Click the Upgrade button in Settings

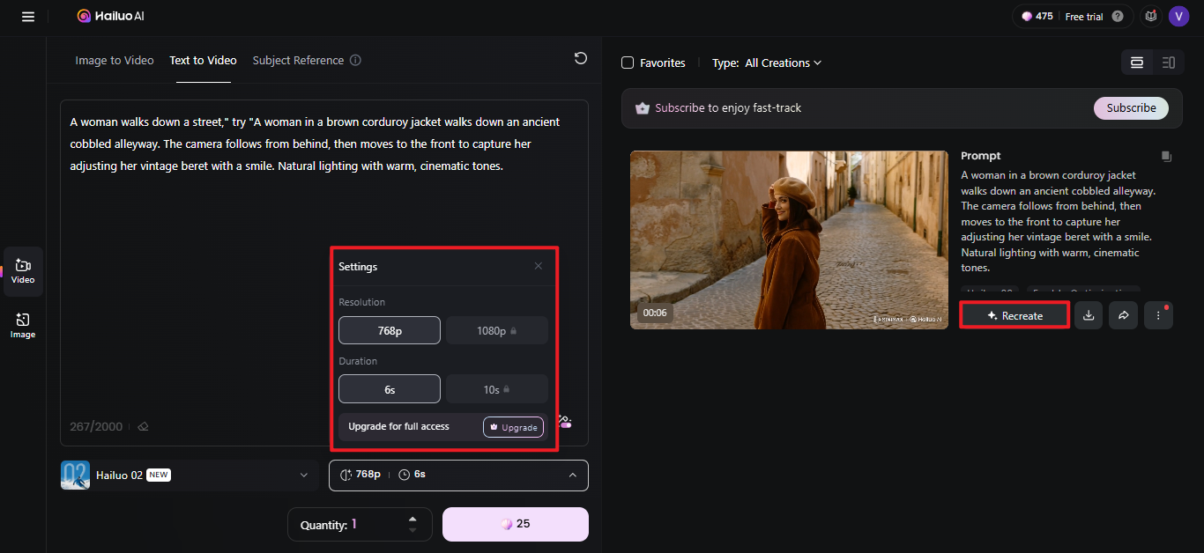point(513,427)
